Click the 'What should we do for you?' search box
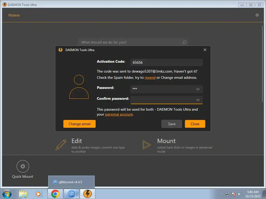 [x=133, y=42]
